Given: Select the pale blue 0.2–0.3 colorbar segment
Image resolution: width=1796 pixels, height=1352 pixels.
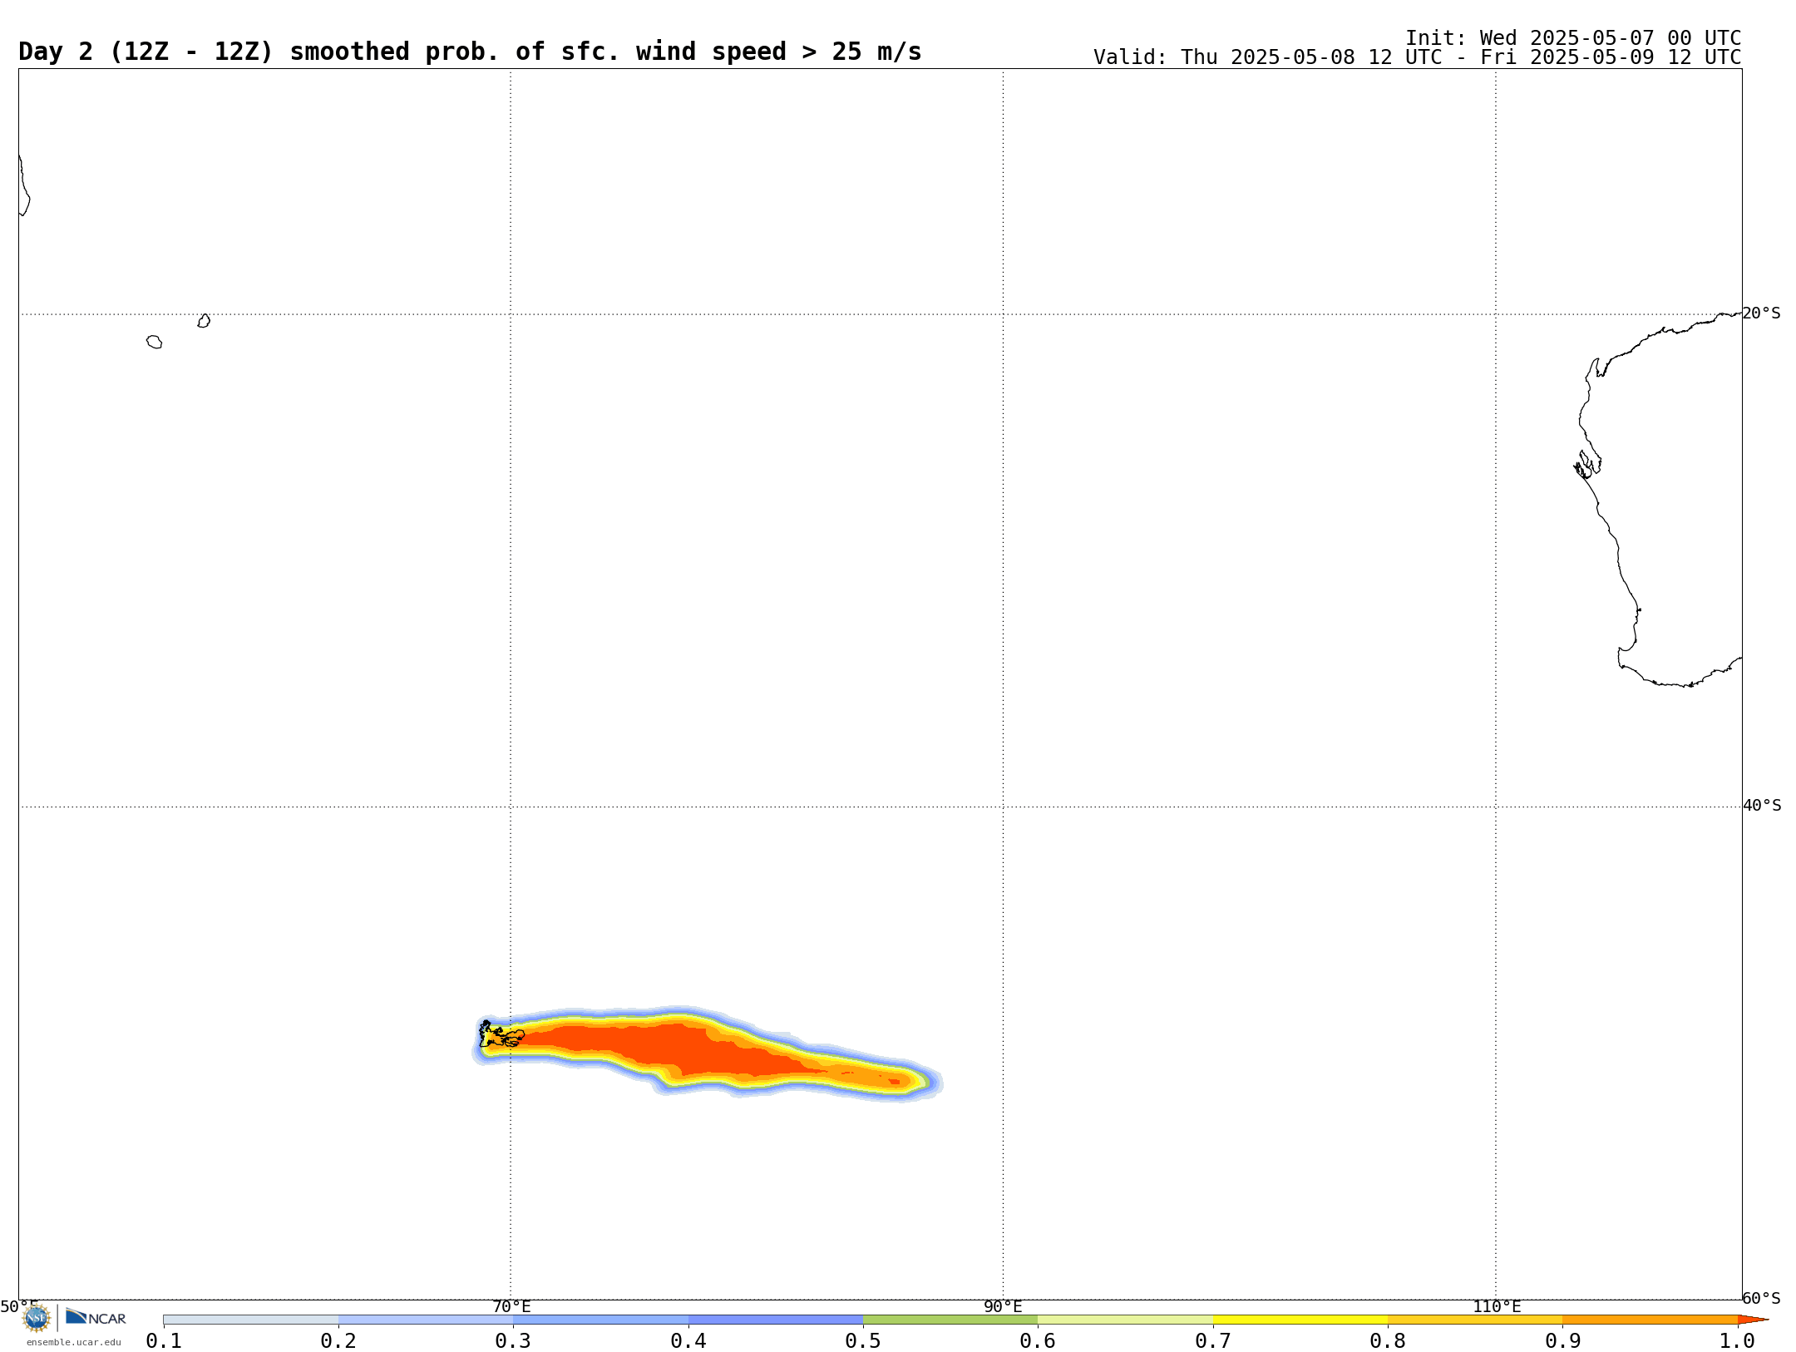Looking at the screenshot, I should click(426, 1320).
